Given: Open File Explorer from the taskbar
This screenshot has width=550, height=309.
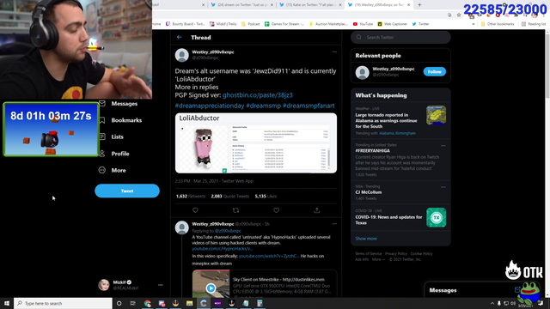Looking at the screenshot, I should pyautogui.click(x=189, y=303).
